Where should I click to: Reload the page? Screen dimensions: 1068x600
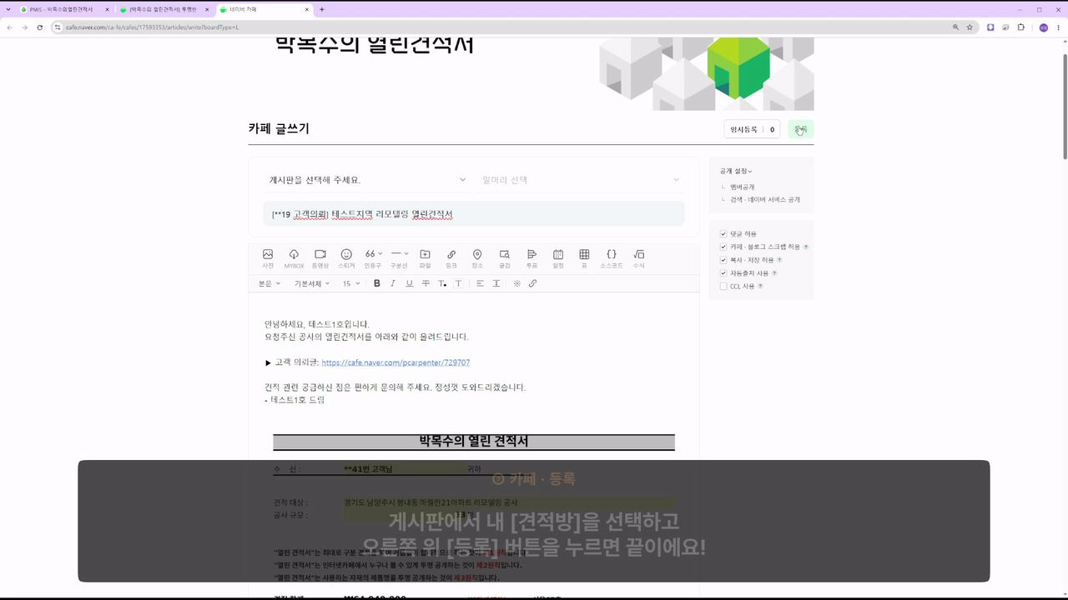[x=39, y=27]
